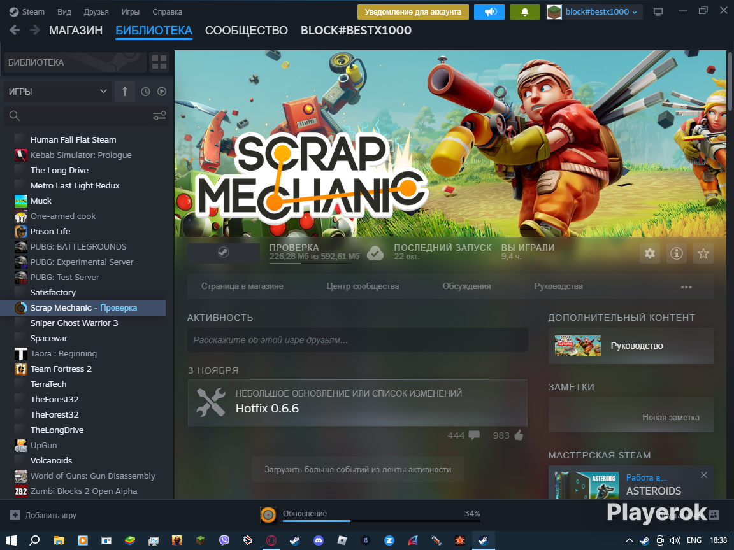The height and width of the screenshot is (550, 734).
Task: Toggle ready-to-play filter icon
Action: click(x=162, y=92)
